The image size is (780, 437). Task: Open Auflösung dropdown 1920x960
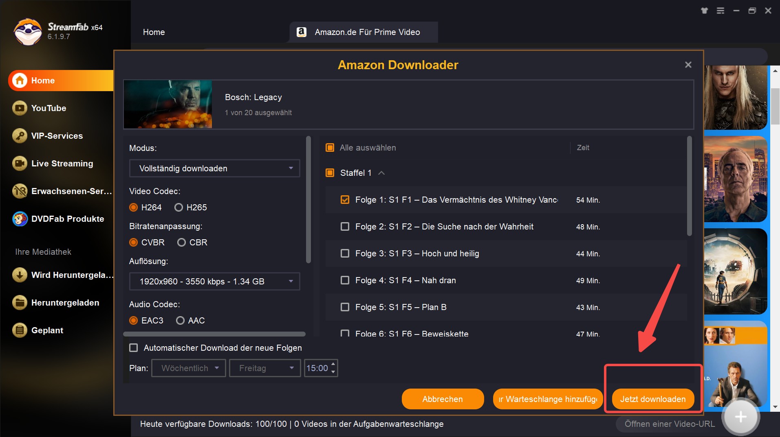tap(215, 282)
